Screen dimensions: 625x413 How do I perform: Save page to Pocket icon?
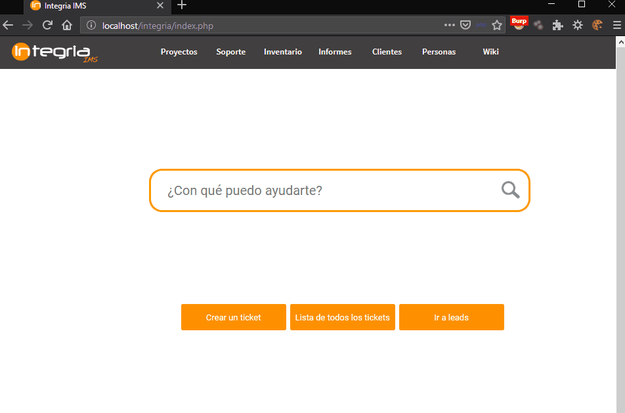pos(465,25)
